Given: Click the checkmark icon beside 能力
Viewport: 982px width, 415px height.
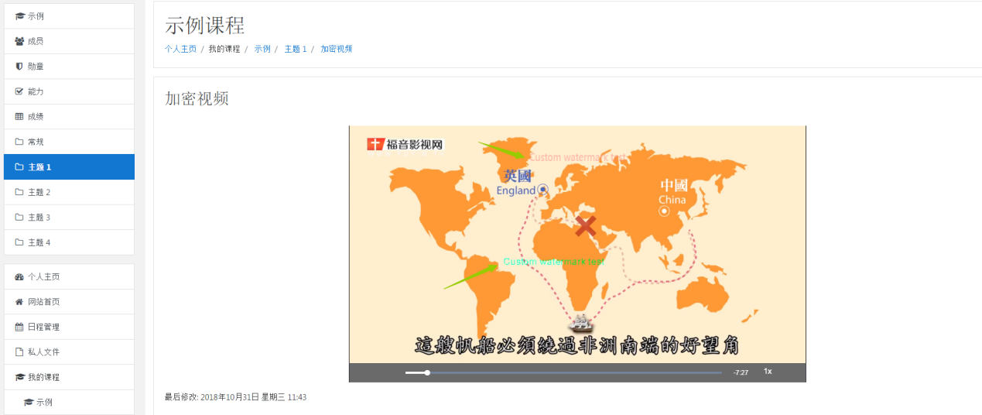Looking at the screenshot, I should [x=19, y=91].
